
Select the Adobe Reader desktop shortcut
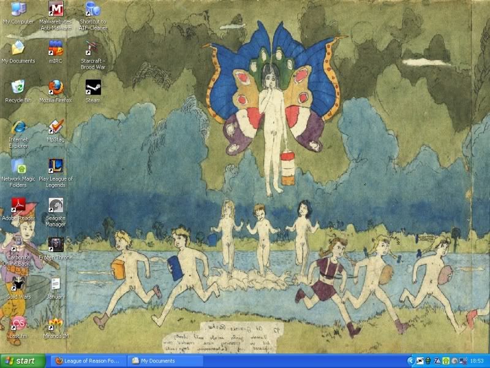tap(18, 210)
